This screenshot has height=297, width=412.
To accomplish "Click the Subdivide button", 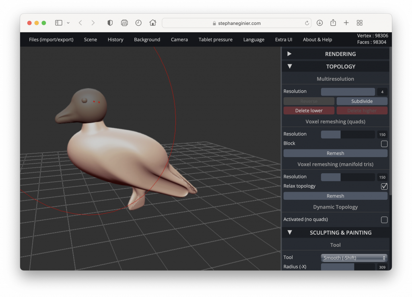I will [362, 101].
